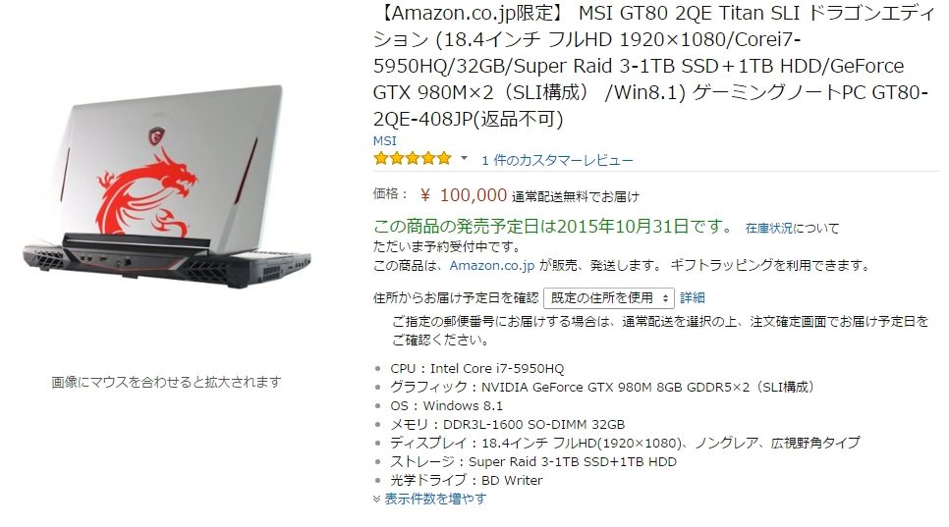Open the star rating dropdown arrow

coord(465,158)
